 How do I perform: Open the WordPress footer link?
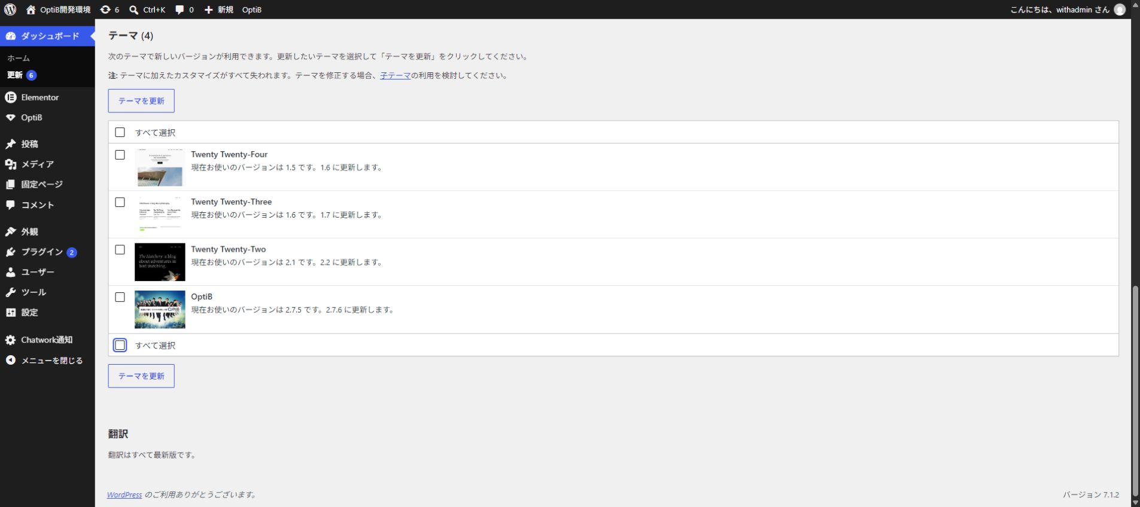click(x=124, y=495)
